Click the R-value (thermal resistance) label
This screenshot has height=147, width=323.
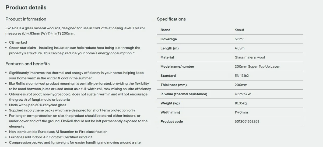click(184, 94)
